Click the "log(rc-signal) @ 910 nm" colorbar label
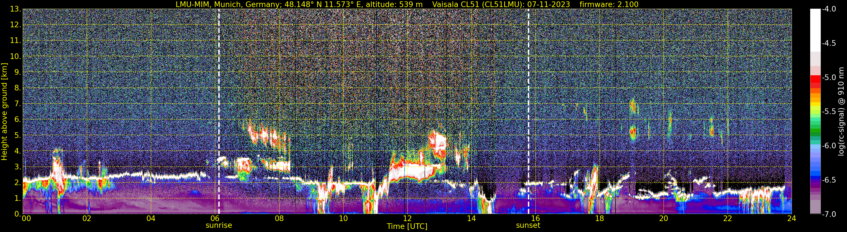Viewport: 847px width, 232px height. tap(842, 112)
